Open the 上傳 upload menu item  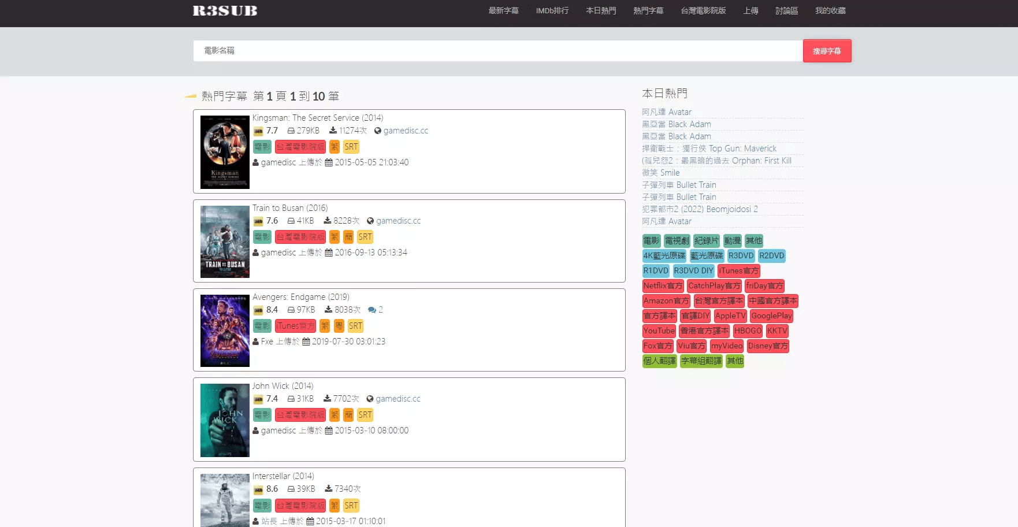[x=751, y=10]
